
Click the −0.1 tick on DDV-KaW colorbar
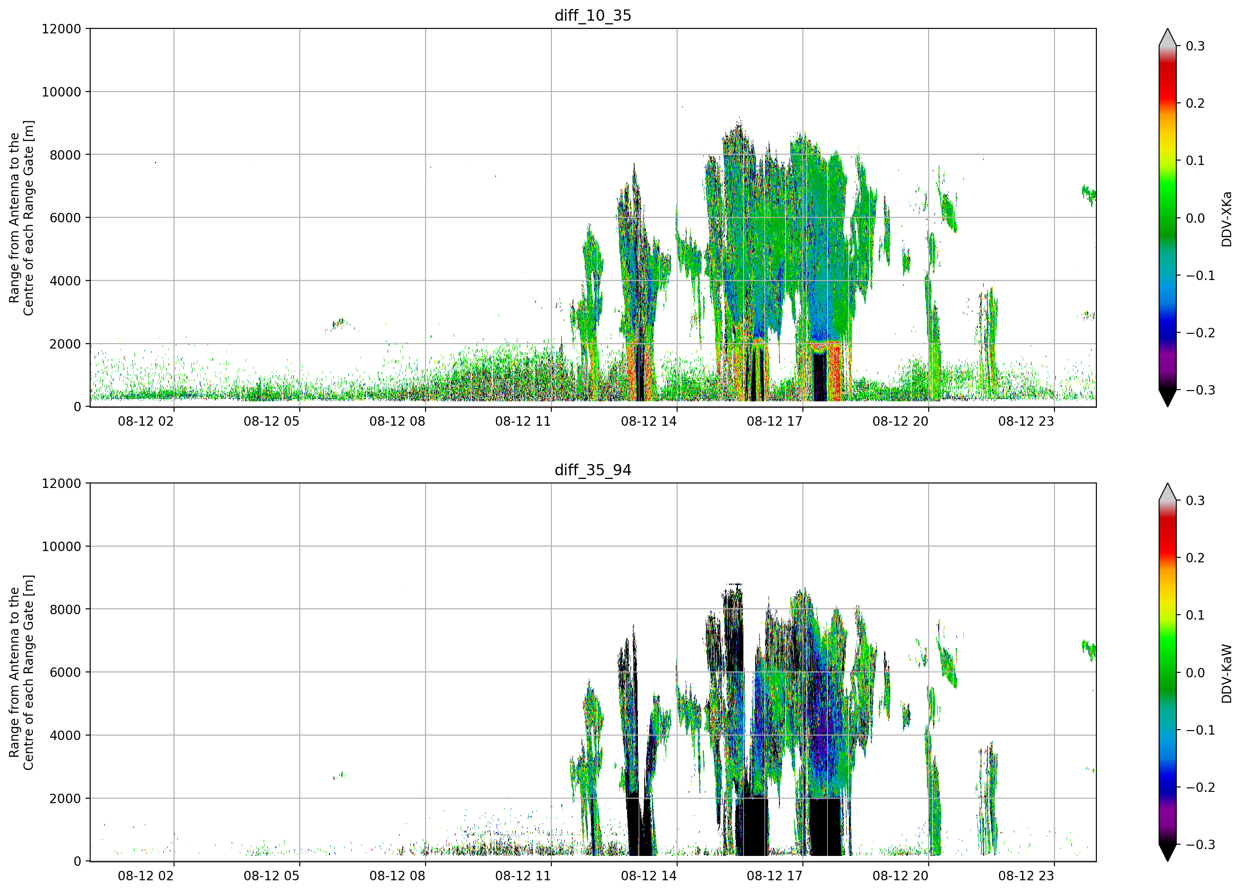pyautogui.click(x=1201, y=731)
